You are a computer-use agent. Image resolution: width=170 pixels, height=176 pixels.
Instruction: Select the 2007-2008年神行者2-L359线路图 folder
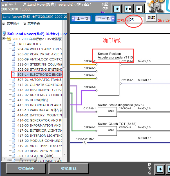(x=37, y=39)
